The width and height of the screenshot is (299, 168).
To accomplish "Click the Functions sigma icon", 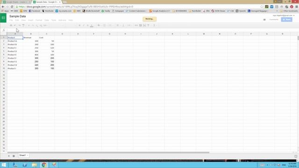I will (x=154, y=25).
